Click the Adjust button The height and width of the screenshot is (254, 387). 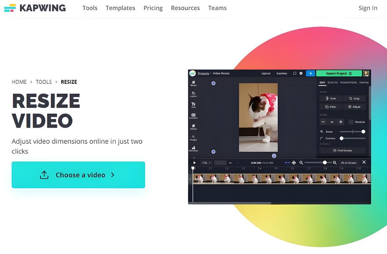(354, 107)
